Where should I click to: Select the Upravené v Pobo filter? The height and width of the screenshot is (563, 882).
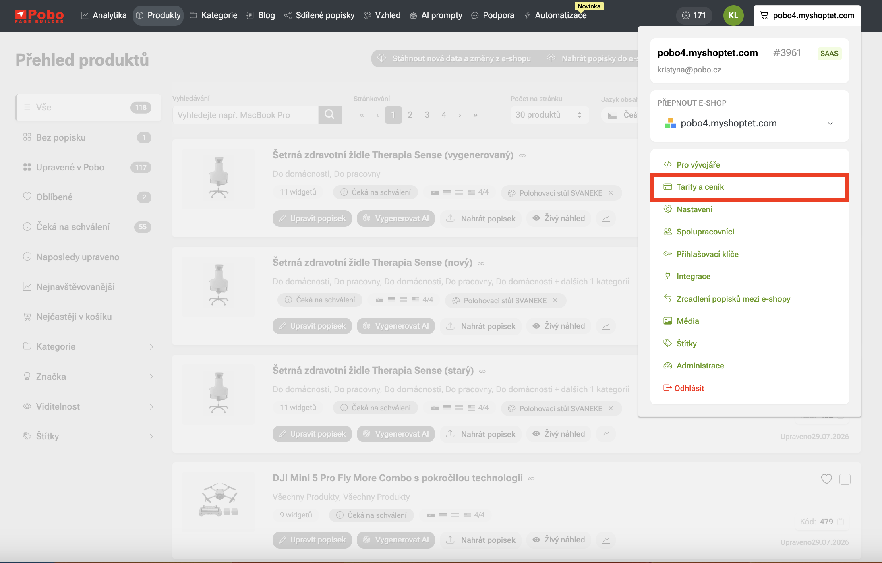point(88,167)
